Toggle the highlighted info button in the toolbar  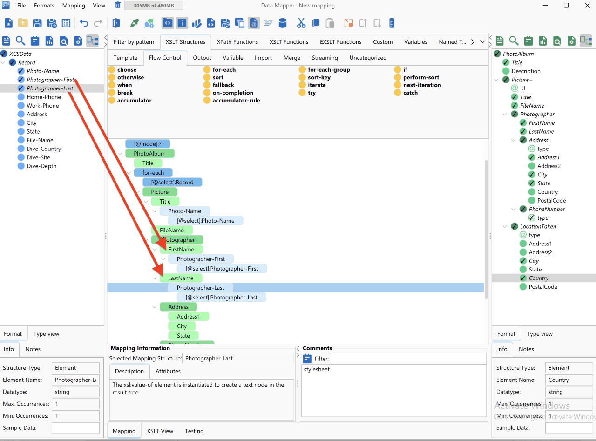pyautogui.click(x=182, y=23)
